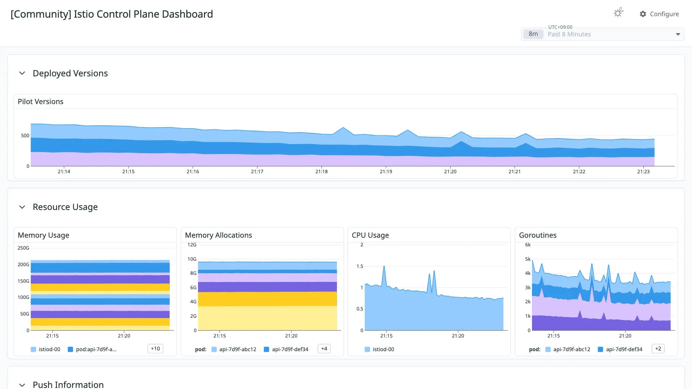692x389 pixels.
Task: Expand the +10 legend items in Memory Usage
Action: pyautogui.click(x=155, y=349)
